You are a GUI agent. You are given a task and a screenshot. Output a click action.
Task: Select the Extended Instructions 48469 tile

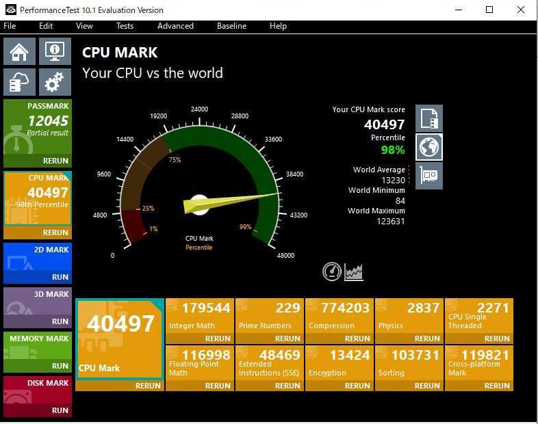pos(270,363)
